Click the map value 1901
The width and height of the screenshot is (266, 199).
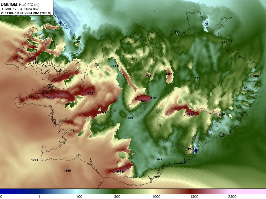pos(144,101)
